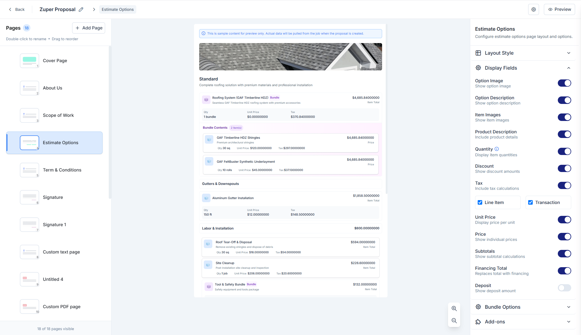Toggle the Product Description switch
This screenshot has height=335, width=581.
pos(564,134)
